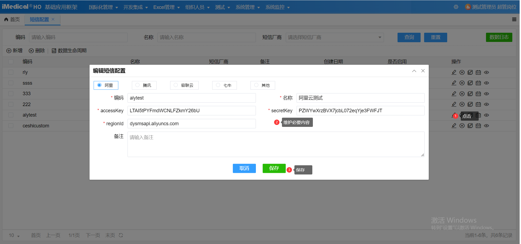Click the 取消 button in dialog
This screenshot has height=244, width=521.
[x=244, y=168]
